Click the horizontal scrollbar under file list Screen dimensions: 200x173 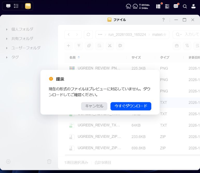coord(132,155)
